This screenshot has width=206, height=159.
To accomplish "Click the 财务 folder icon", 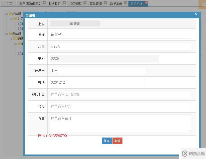I will (15, 18).
